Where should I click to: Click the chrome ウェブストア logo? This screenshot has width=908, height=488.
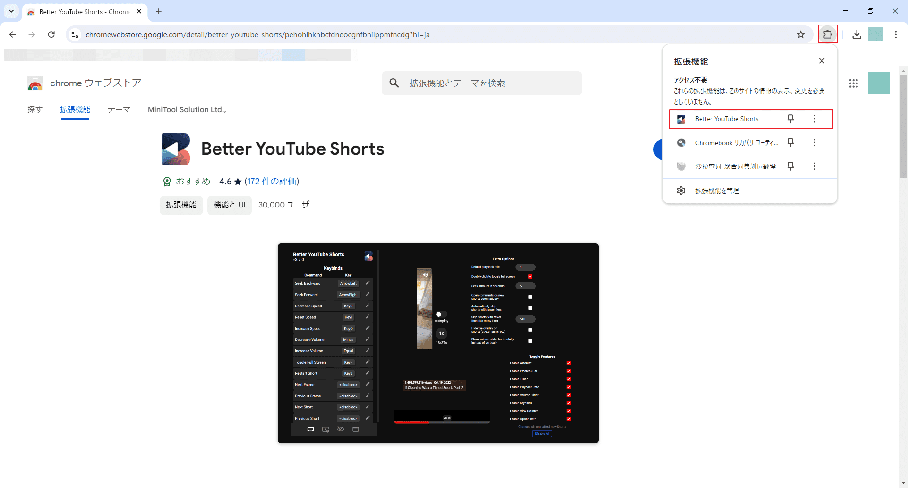tap(84, 83)
